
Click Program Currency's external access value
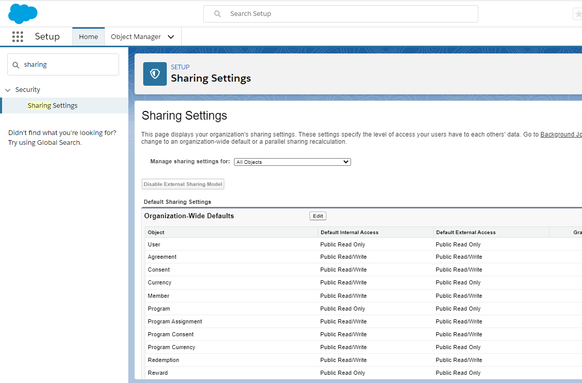[458, 347]
